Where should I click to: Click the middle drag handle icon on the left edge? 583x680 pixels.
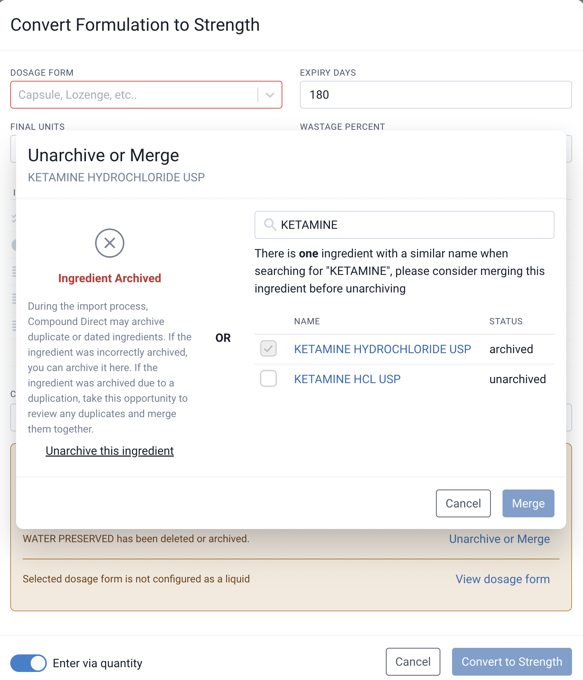(x=15, y=298)
